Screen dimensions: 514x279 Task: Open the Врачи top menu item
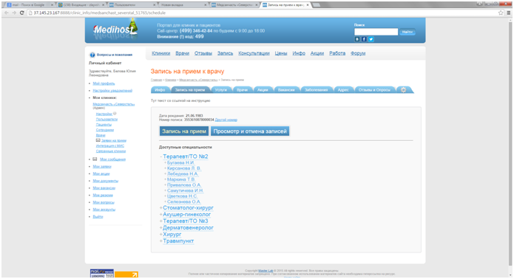182,53
